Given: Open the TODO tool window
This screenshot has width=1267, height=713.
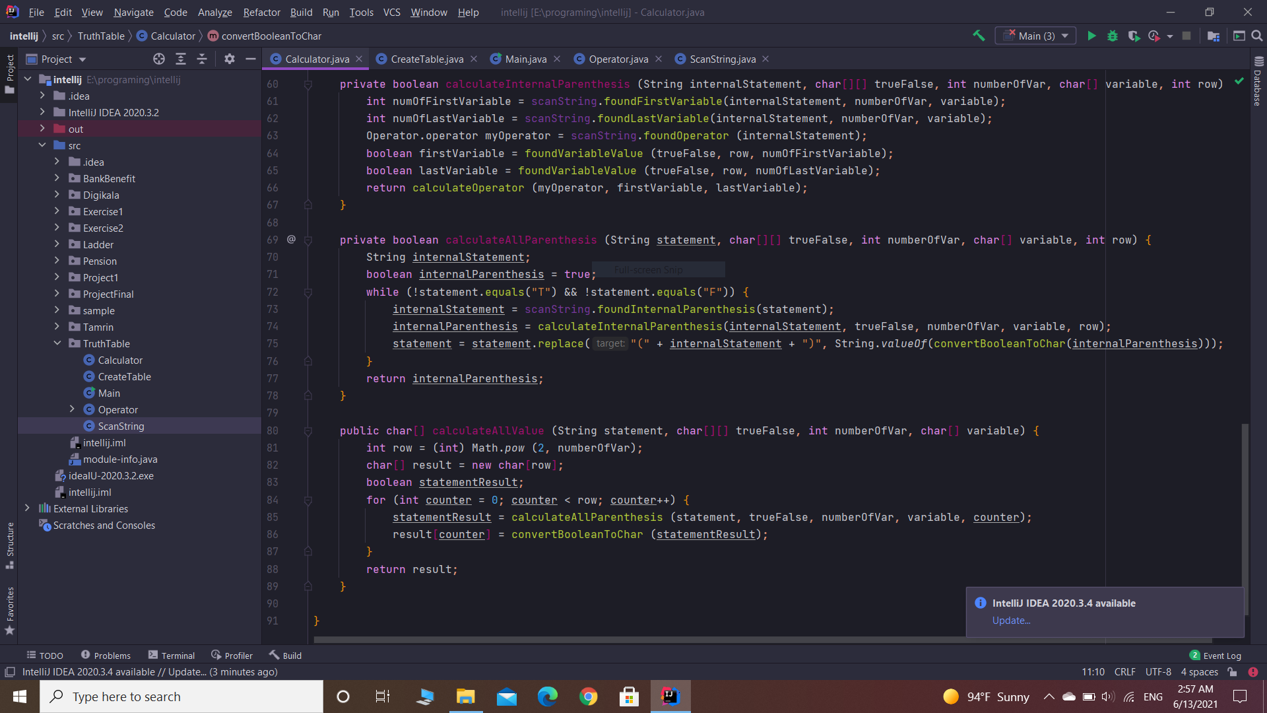Looking at the screenshot, I should [x=45, y=656].
